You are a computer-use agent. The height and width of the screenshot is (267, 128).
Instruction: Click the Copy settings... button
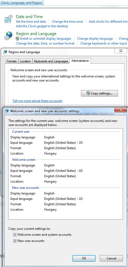[x=99, y=93]
